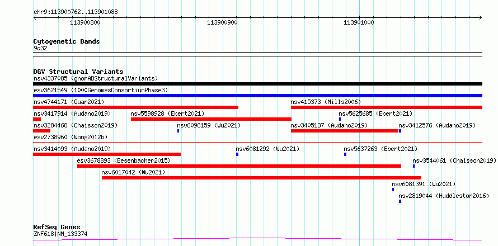The image size is (498, 246).
Task: Click the RefSeq Genes track heading
Action: tap(57, 228)
